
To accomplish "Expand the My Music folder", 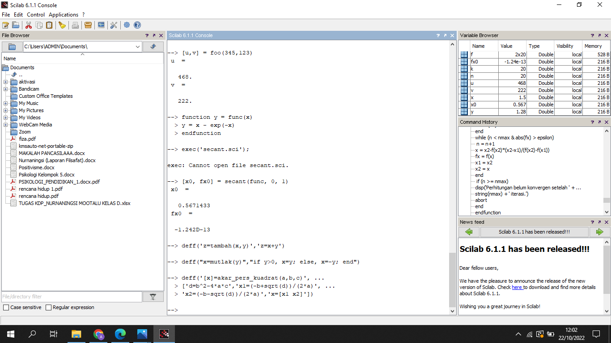I will point(5,103).
